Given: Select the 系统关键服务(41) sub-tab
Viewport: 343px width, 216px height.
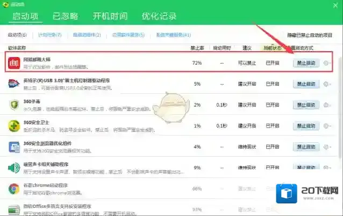Looking at the screenshot, I should 174,35.
